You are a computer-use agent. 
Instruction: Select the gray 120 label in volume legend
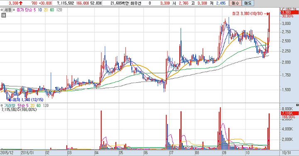46,105
